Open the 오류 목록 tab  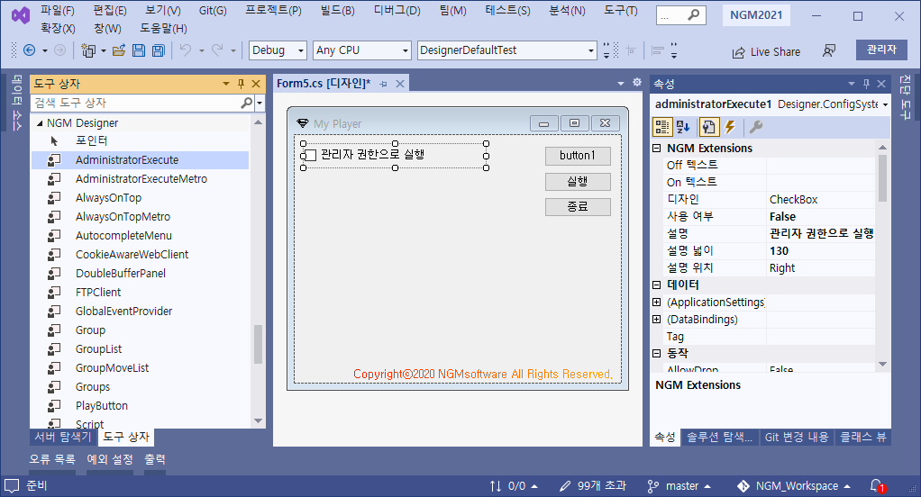pos(52,459)
